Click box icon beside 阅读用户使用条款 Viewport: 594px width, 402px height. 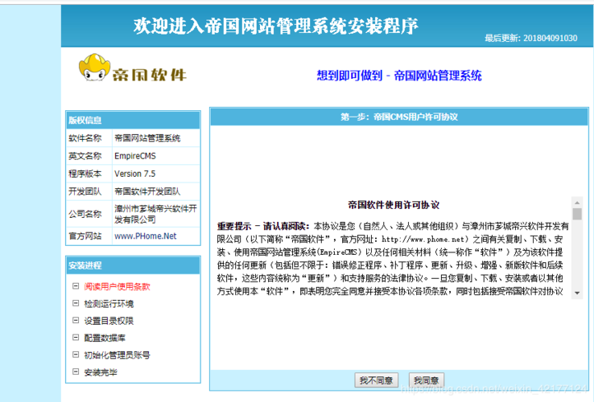coord(76,286)
